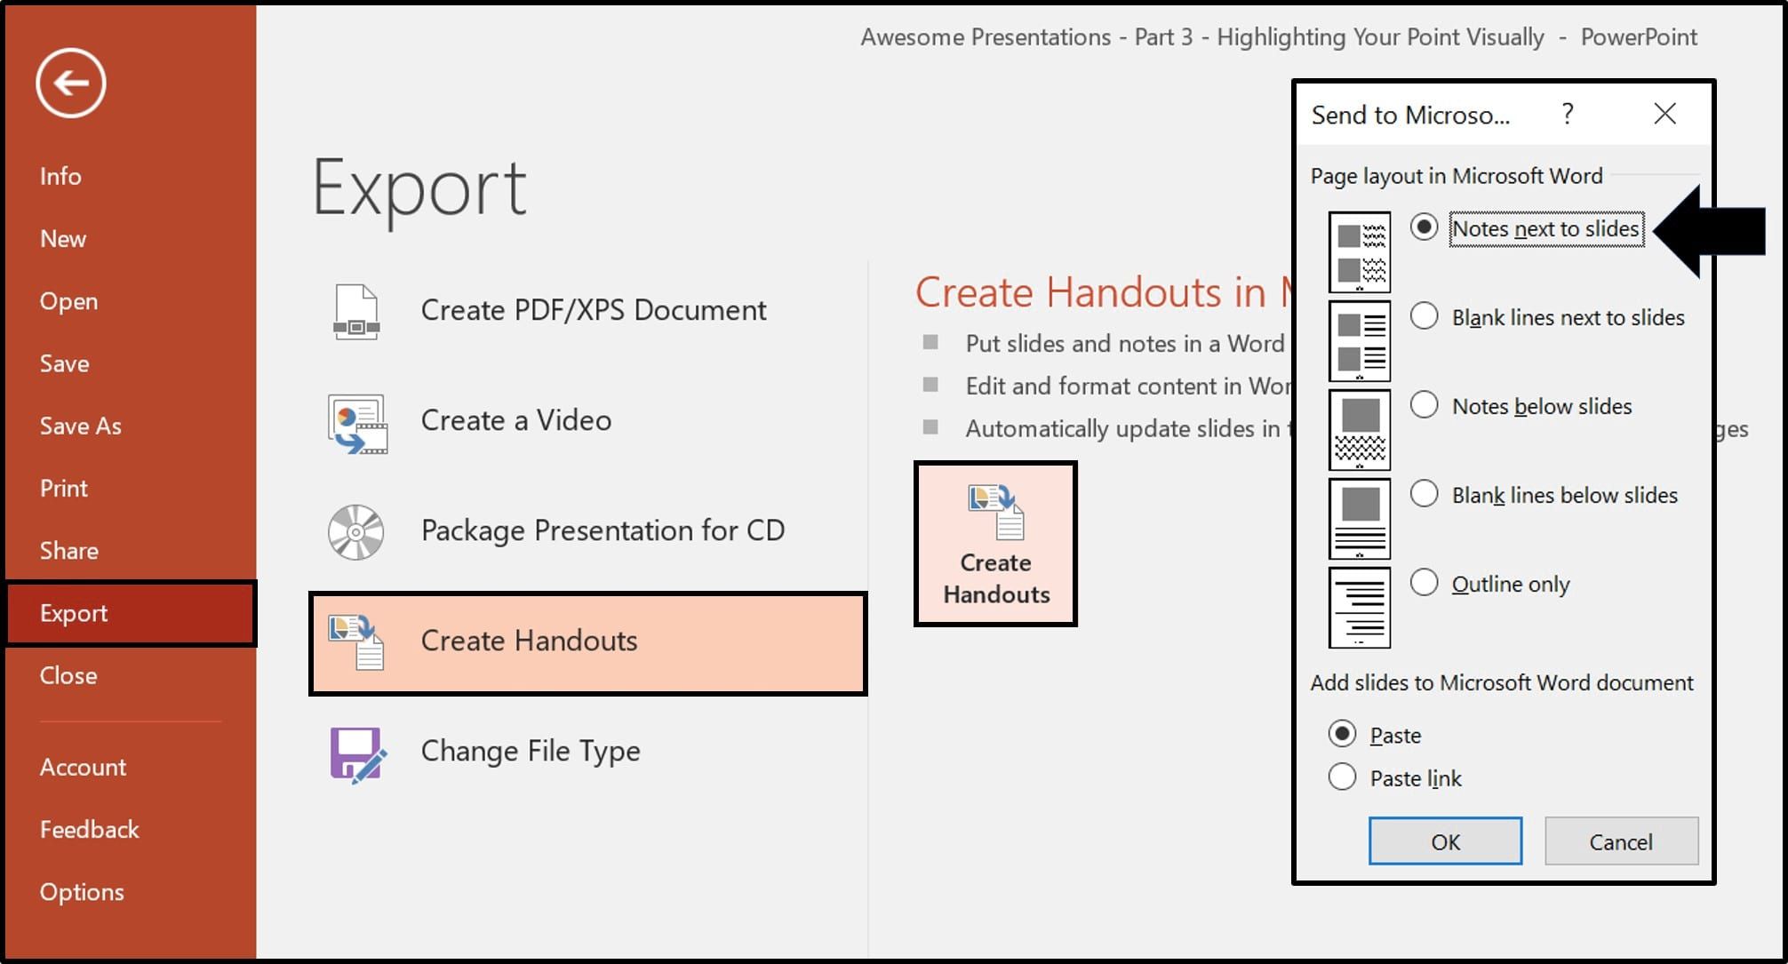Click the Outline only layout thumbnail
Viewport: 1788px width, 964px height.
[x=1360, y=608]
